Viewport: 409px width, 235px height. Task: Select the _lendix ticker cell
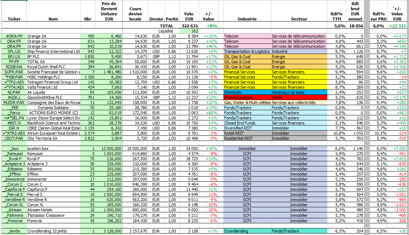pyautogui.click(x=14, y=231)
